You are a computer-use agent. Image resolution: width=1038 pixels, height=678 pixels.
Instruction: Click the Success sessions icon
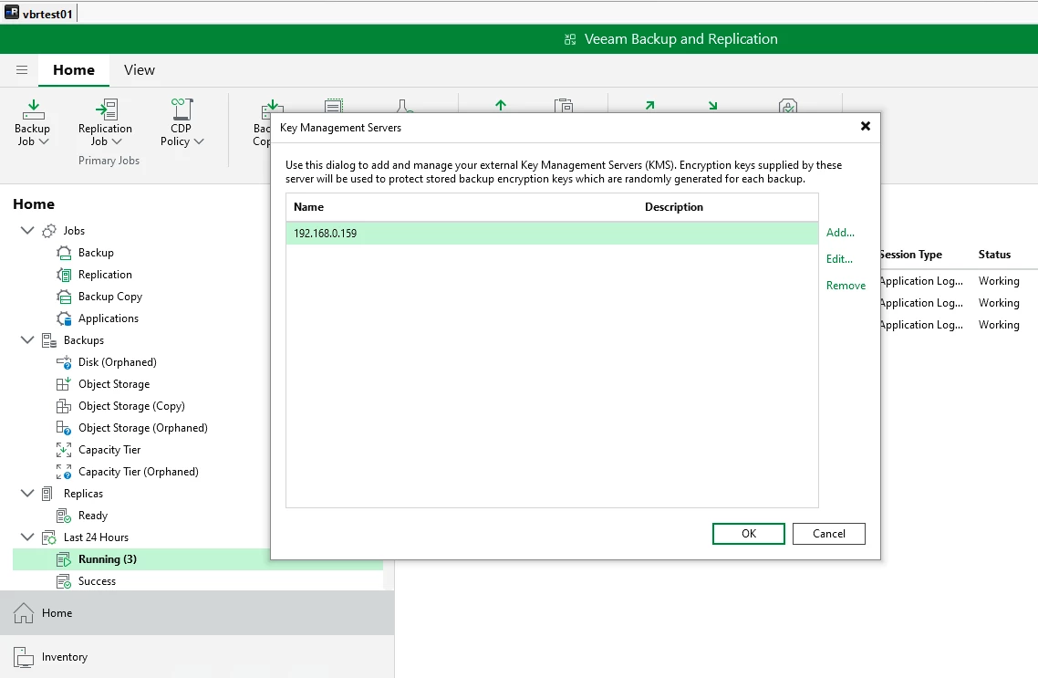pos(64,581)
